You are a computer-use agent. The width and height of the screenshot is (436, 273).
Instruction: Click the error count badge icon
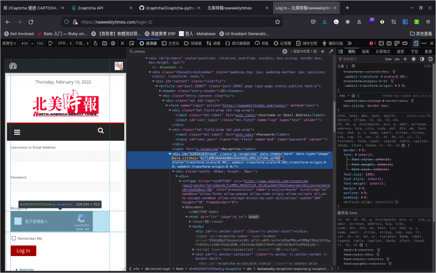click(372, 43)
